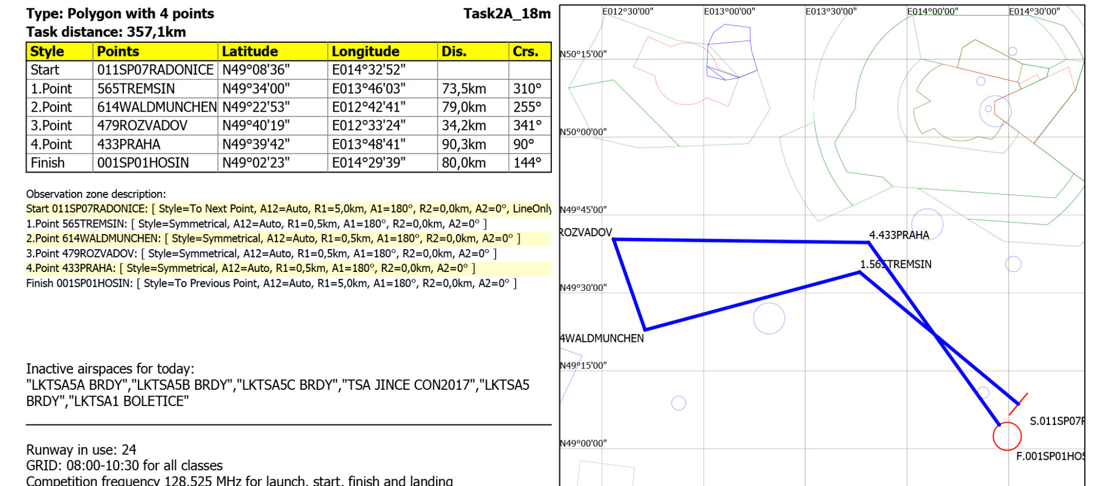Click the highlighted 4.Point 433PRAHA observation zone line
The width and height of the screenshot is (1108, 486).
250,268
